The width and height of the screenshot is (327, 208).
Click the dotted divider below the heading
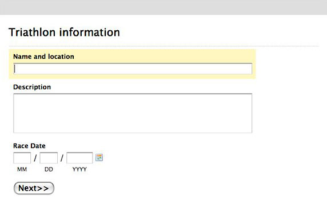[x=163, y=46]
